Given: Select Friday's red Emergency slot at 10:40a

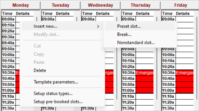Looking at the screenshot, I should (185, 79).
